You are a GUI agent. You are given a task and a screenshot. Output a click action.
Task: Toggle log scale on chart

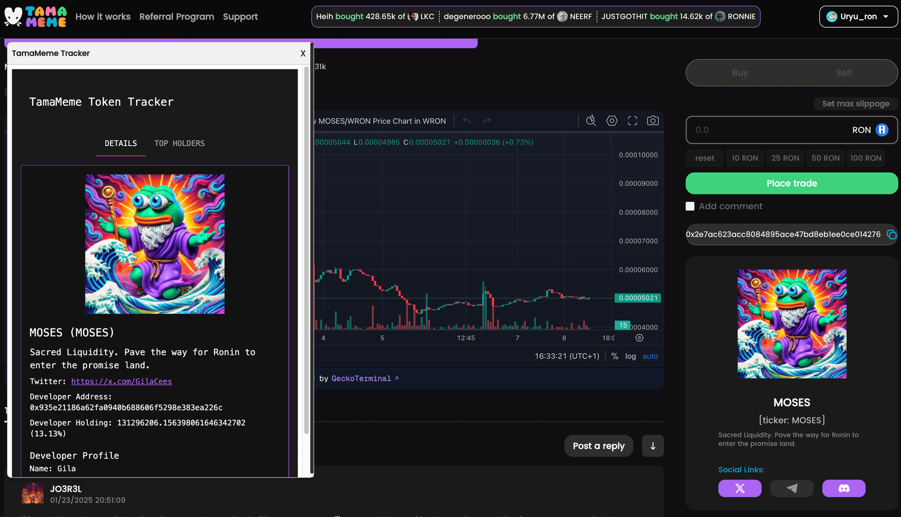click(x=630, y=356)
